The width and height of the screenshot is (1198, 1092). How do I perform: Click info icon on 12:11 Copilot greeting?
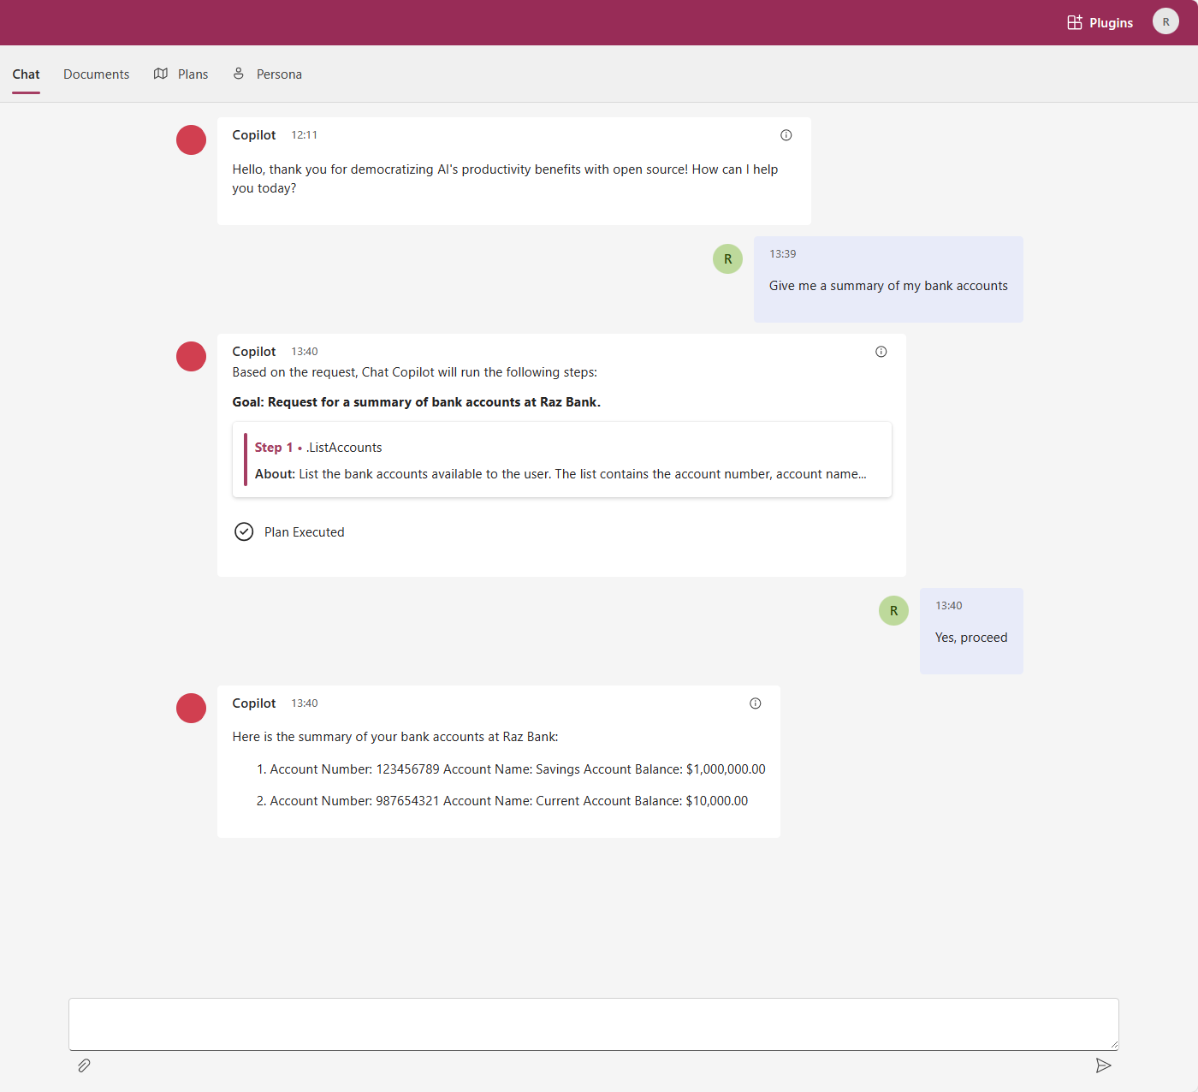click(x=786, y=135)
